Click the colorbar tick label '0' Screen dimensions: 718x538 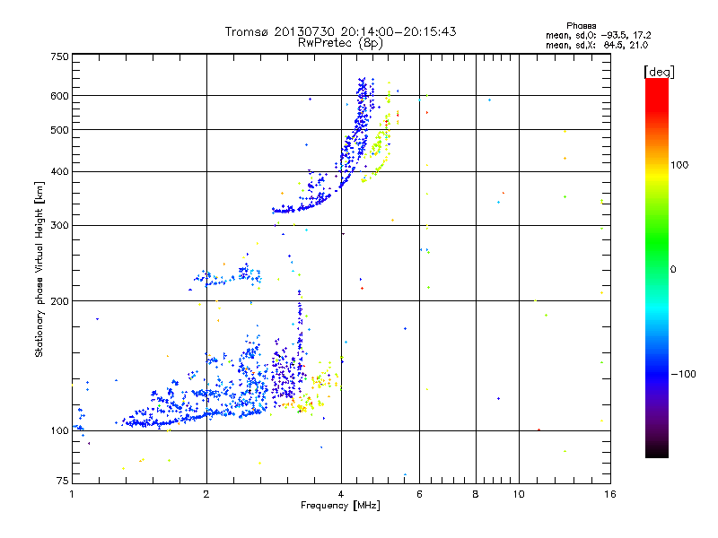click(673, 270)
